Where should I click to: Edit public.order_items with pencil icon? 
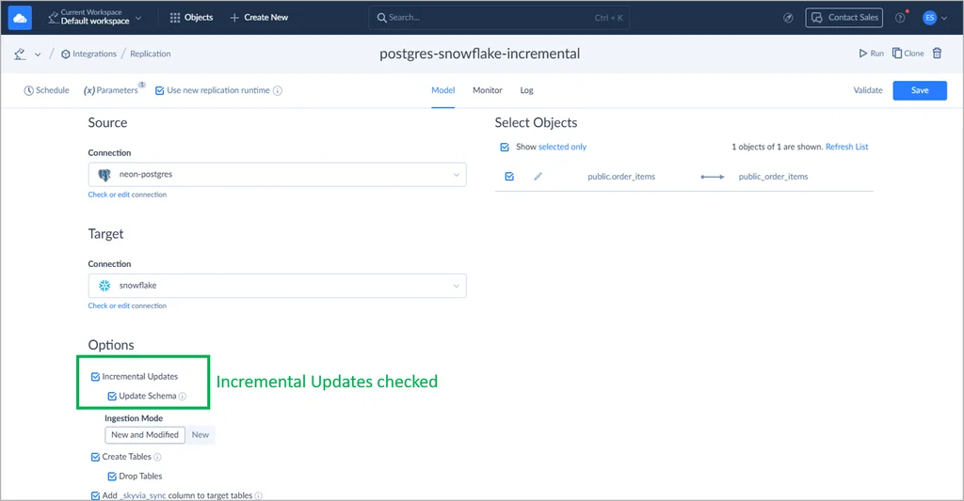[x=538, y=177]
